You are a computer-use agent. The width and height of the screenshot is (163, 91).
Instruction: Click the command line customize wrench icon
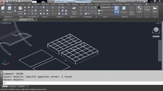pyautogui.click(x=1, y=76)
